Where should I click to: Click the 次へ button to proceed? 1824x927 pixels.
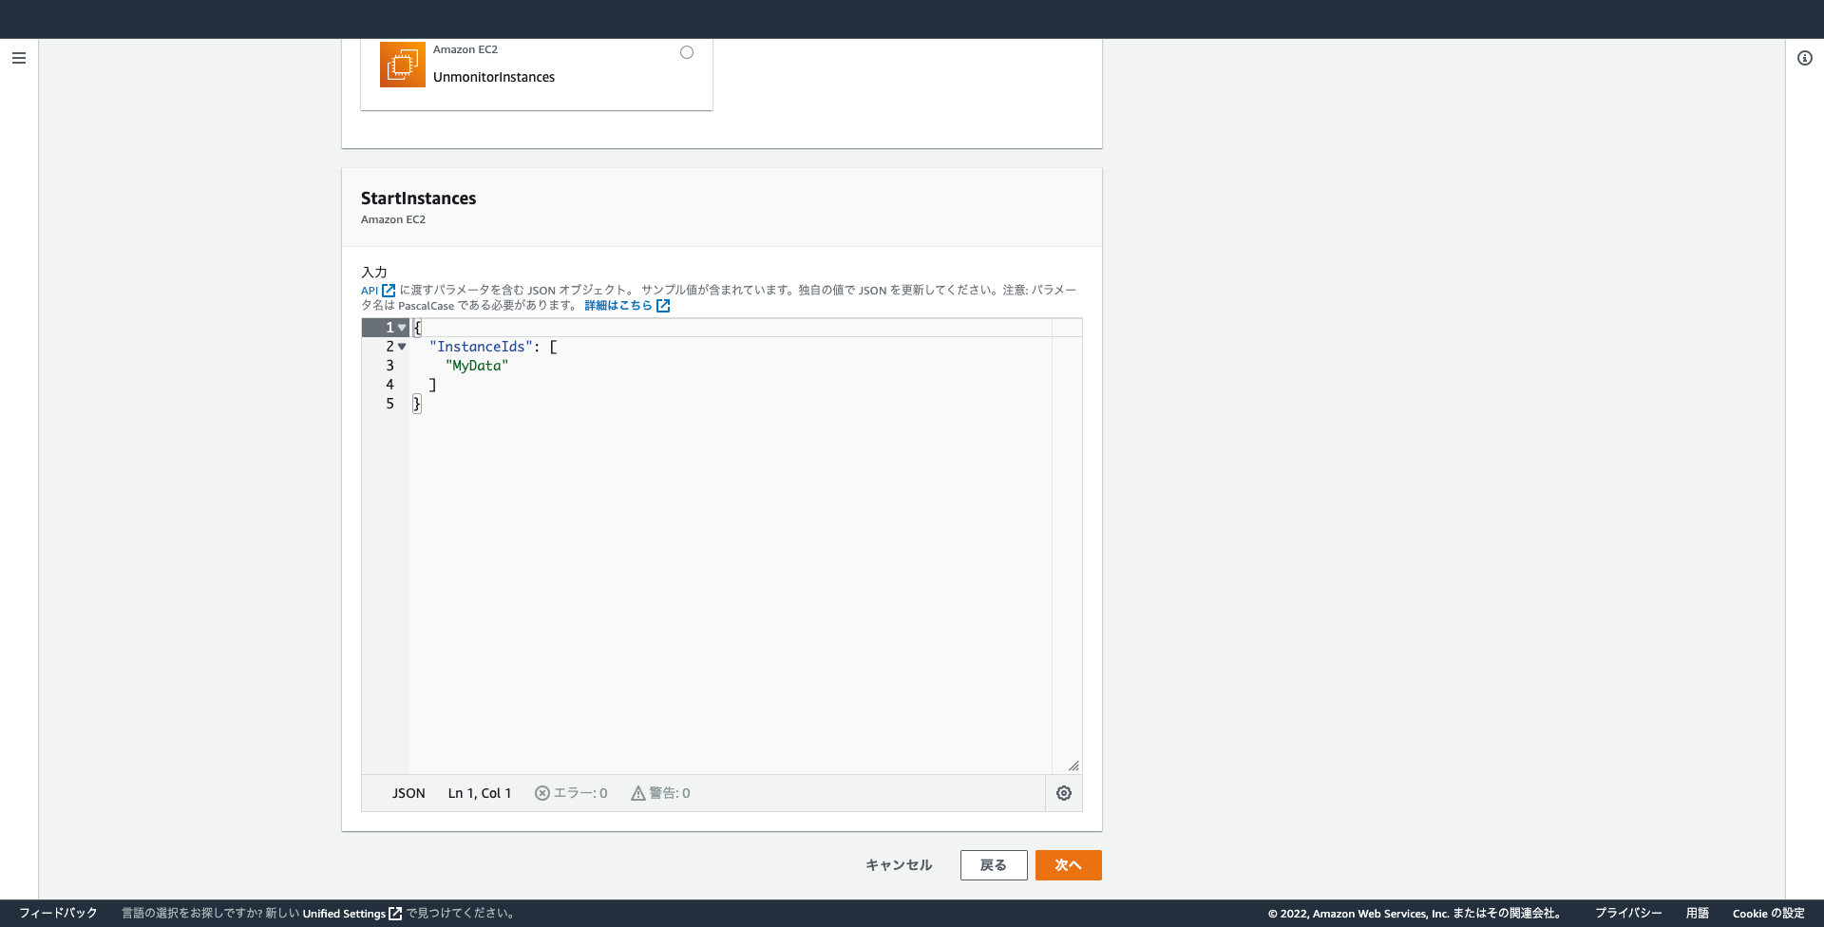(x=1068, y=865)
